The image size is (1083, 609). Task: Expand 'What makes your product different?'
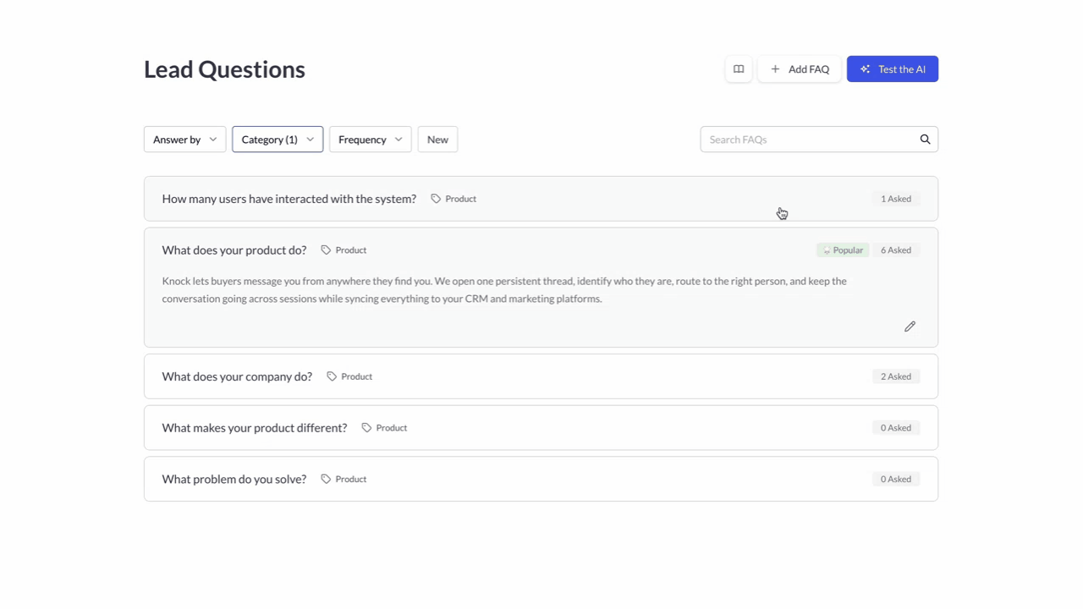[x=254, y=428]
